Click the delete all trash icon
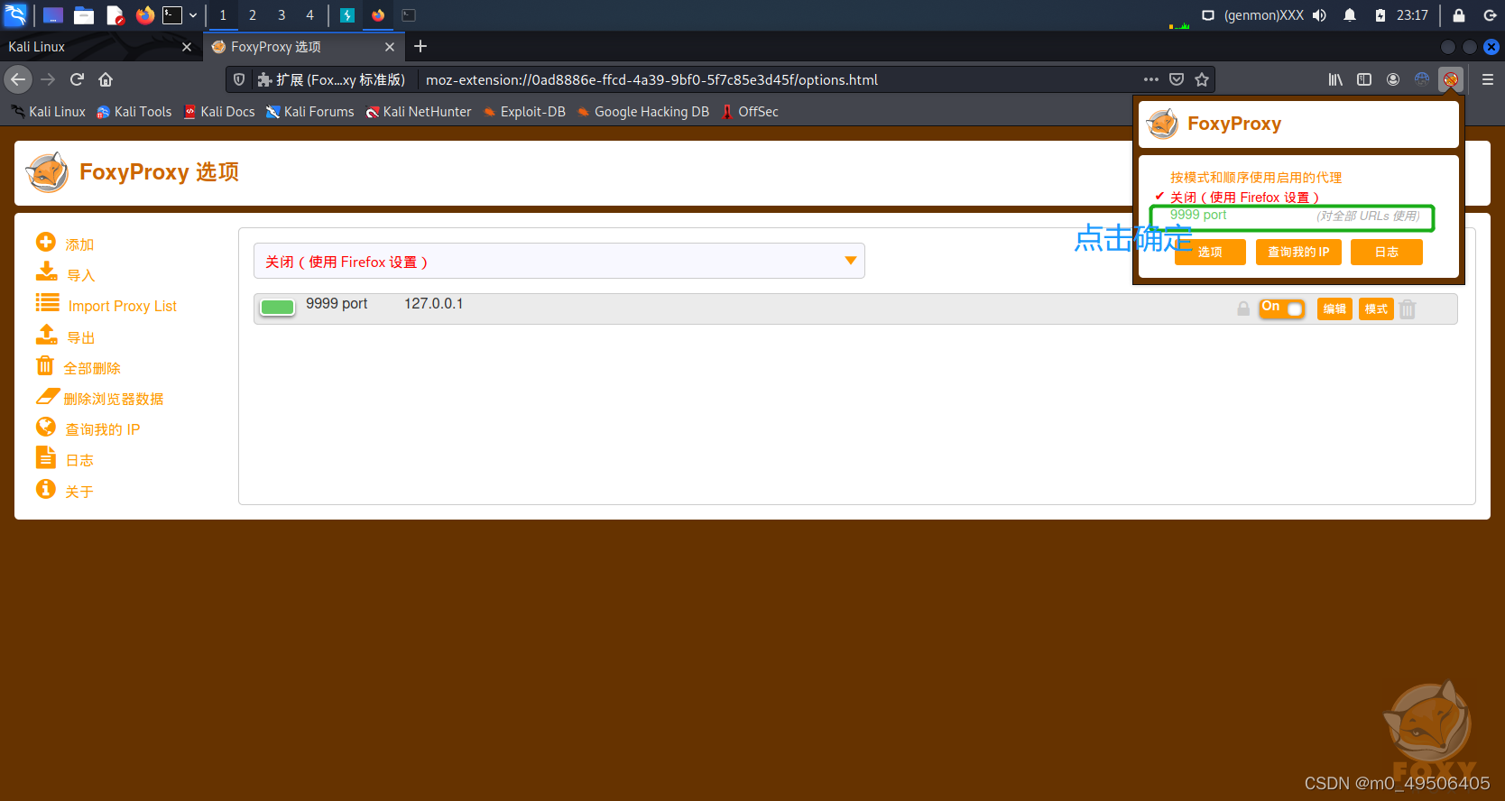The height and width of the screenshot is (801, 1505). click(45, 365)
